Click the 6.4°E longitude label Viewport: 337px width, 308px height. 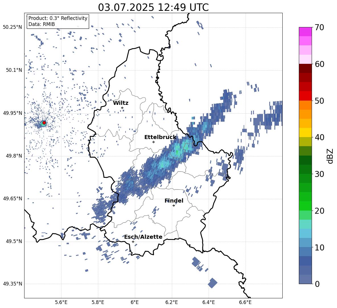pyautogui.click(x=208, y=302)
